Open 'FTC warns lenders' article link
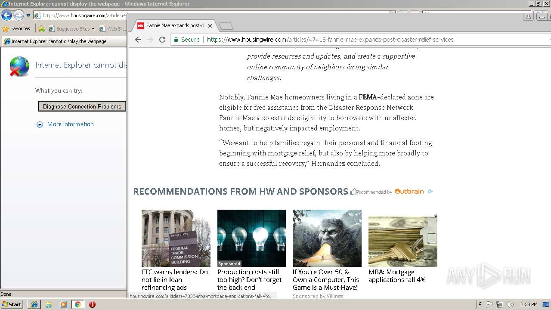 click(x=175, y=280)
